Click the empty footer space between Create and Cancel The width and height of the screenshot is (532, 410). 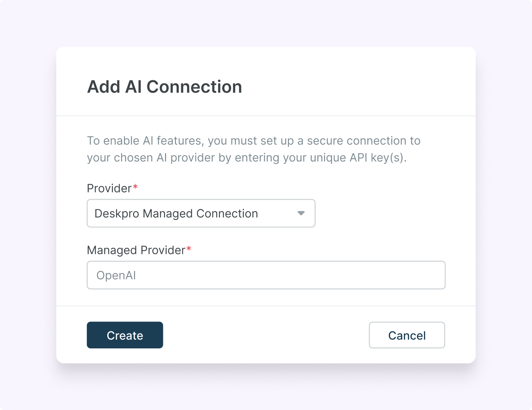266,335
